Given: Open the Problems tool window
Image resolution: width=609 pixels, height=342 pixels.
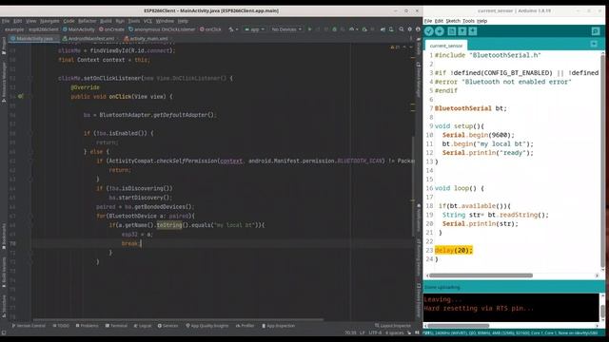Looking at the screenshot, I should [x=87, y=326].
